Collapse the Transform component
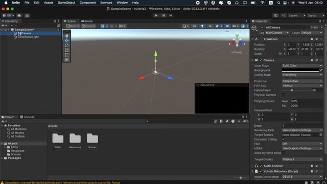Screen dimensions: 327x184 tap(252, 39)
